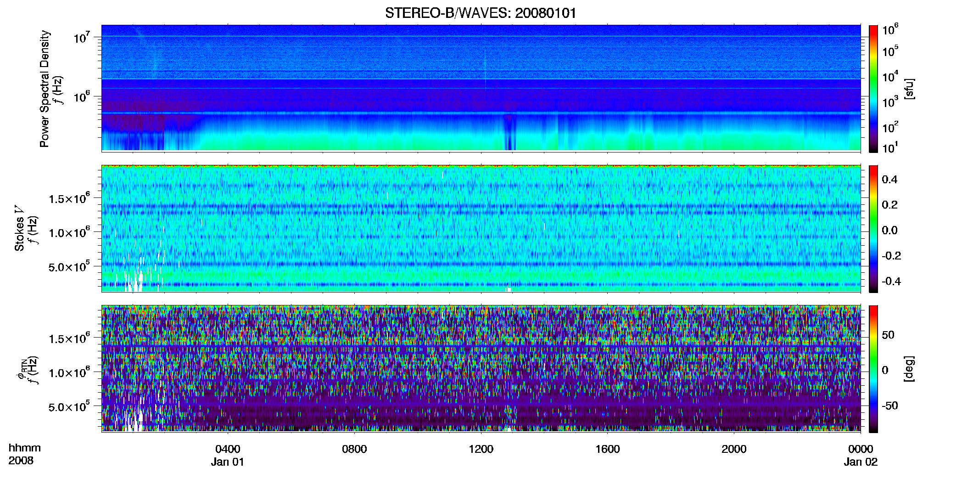Screen dimensions: 962x496
Task: Click the φRTN axis label
Action: pyautogui.click(x=21, y=369)
